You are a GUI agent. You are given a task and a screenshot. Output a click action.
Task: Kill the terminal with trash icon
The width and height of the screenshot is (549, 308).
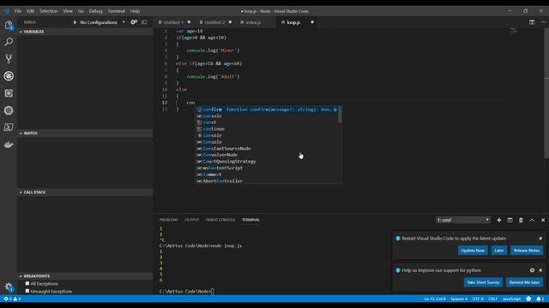pos(521,220)
